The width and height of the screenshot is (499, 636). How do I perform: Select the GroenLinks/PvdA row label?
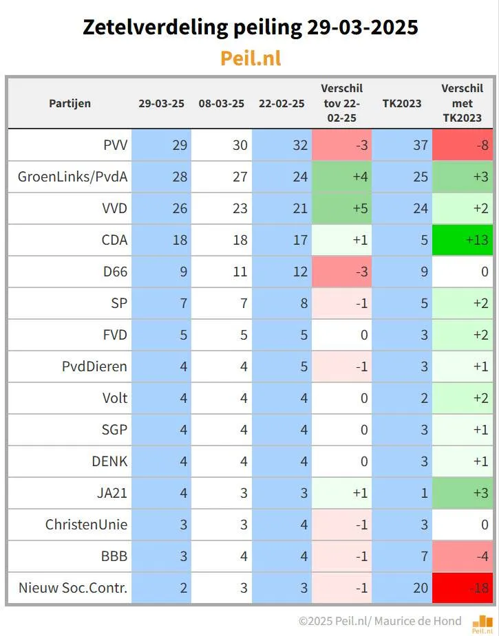pos(73,177)
